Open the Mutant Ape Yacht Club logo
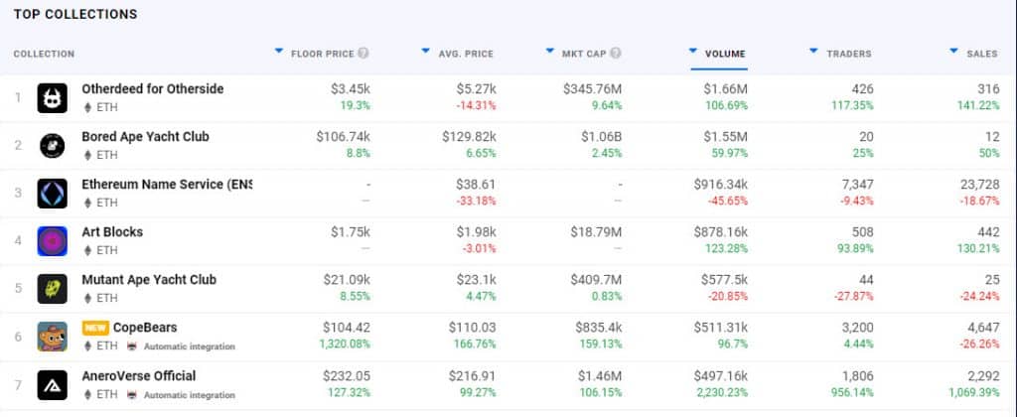This screenshot has width=1017, height=417. (x=52, y=289)
